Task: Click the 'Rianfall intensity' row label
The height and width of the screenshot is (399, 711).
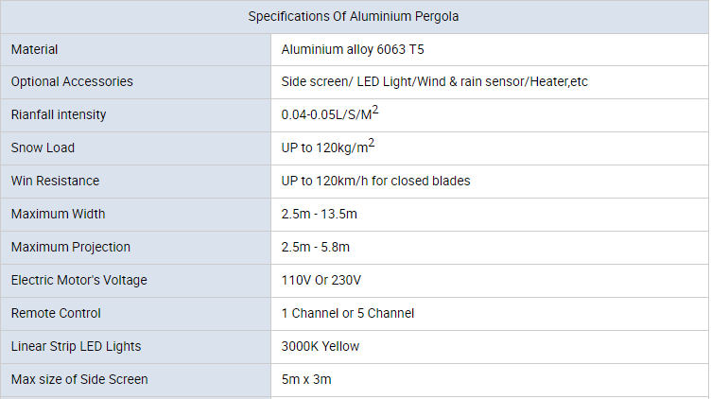Action: coord(59,115)
